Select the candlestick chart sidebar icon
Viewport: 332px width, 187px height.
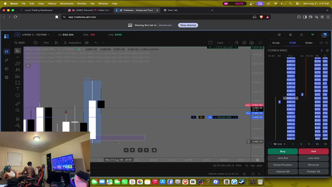click(x=6, y=51)
